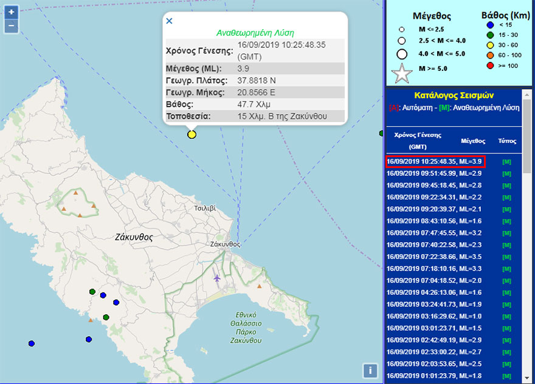Click the Τσιλιβί place label on map

[x=205, y=208]
